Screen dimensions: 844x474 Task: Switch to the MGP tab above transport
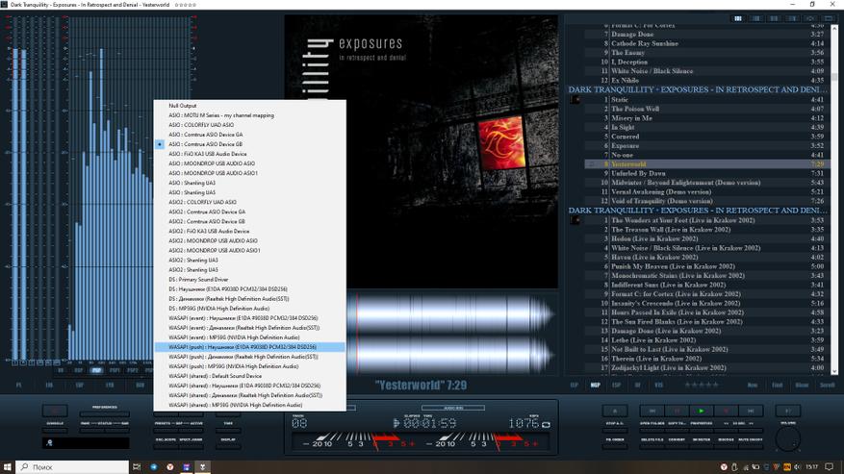(596, 385)
